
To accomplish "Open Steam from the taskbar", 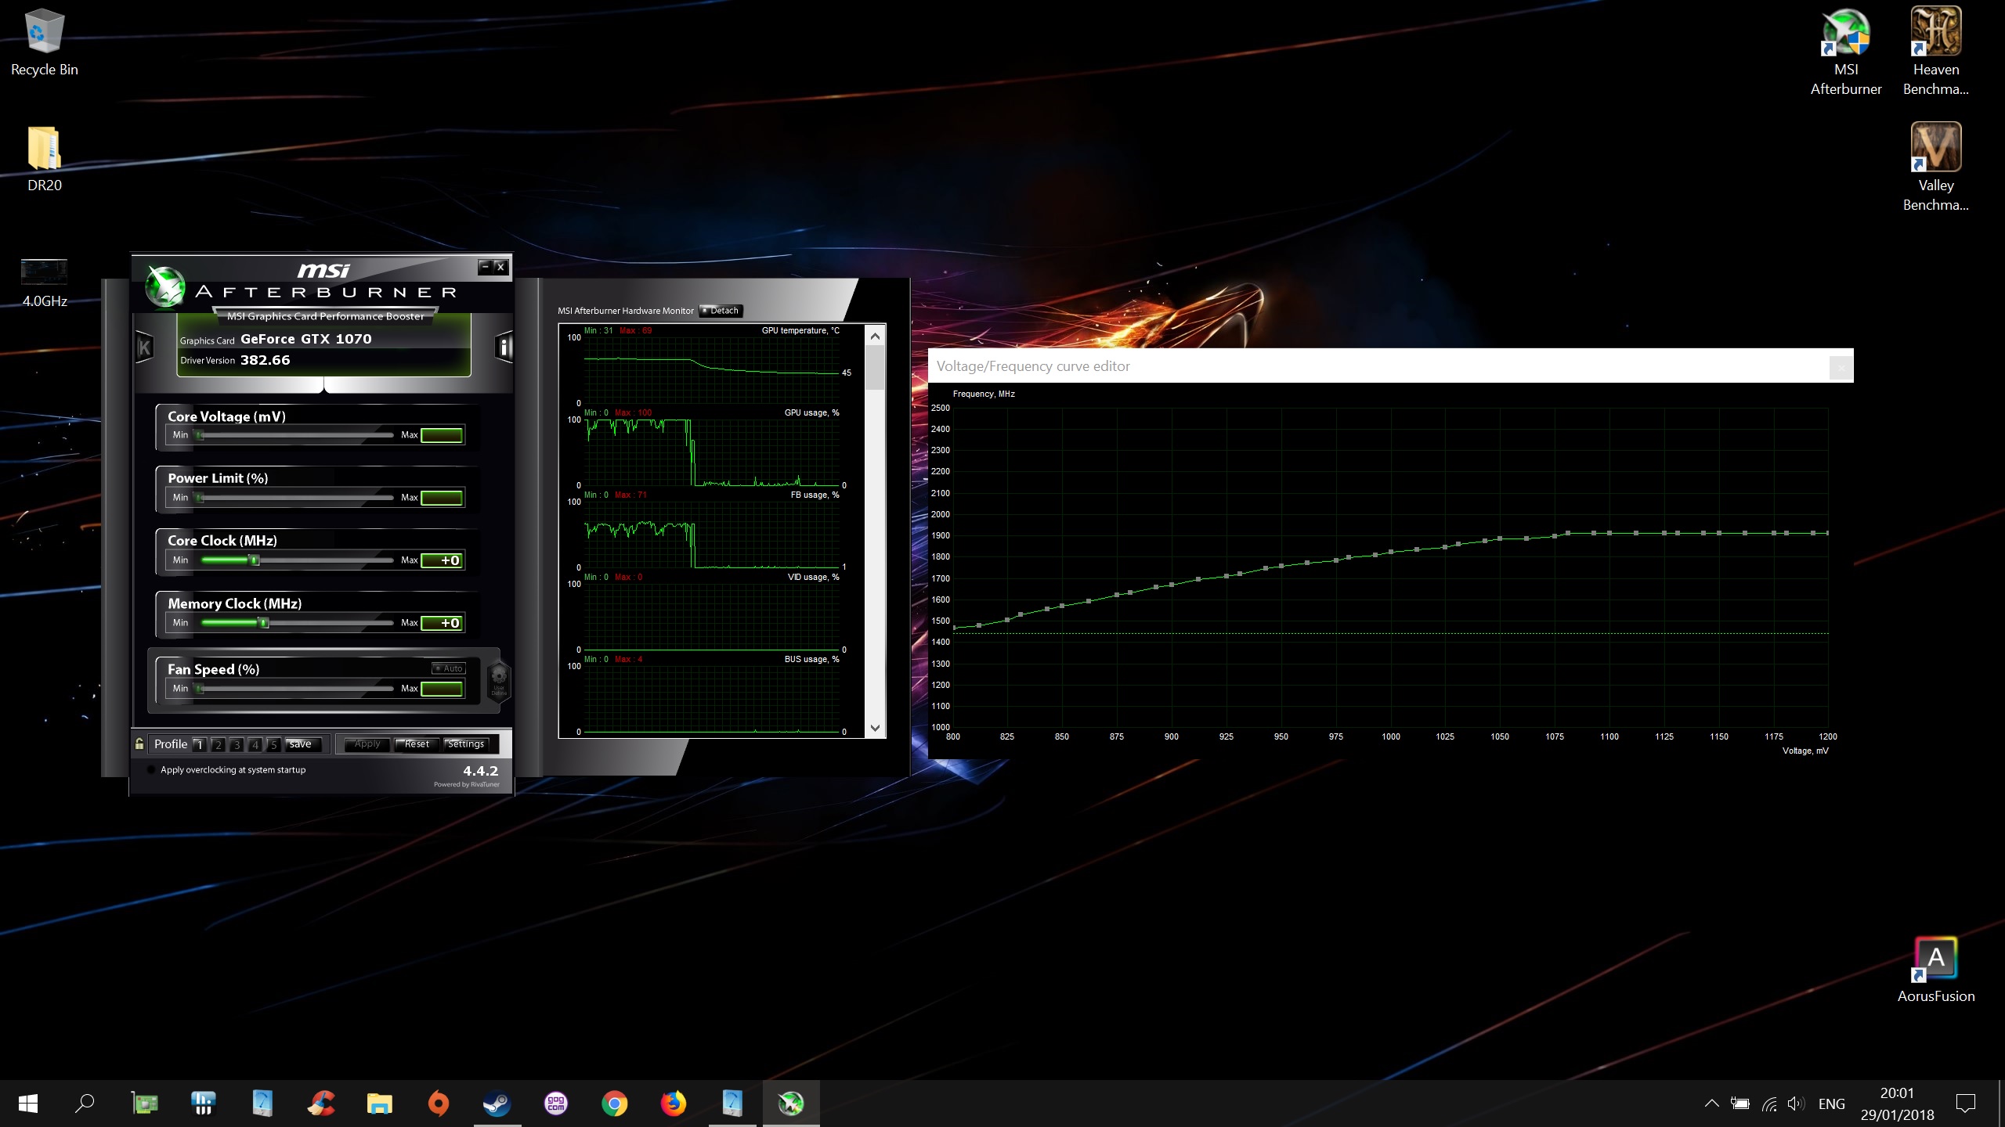I will click(x=497, y=1104).
